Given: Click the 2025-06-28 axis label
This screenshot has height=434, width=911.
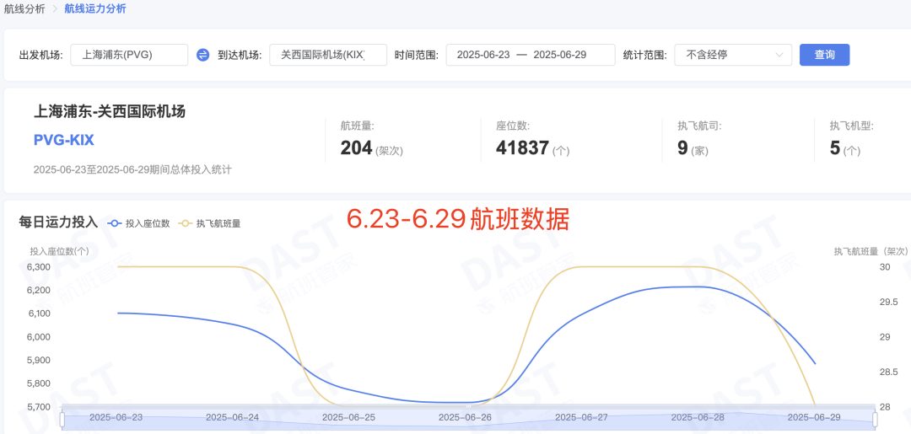Looking at the screenshot, I should (698, 417).
